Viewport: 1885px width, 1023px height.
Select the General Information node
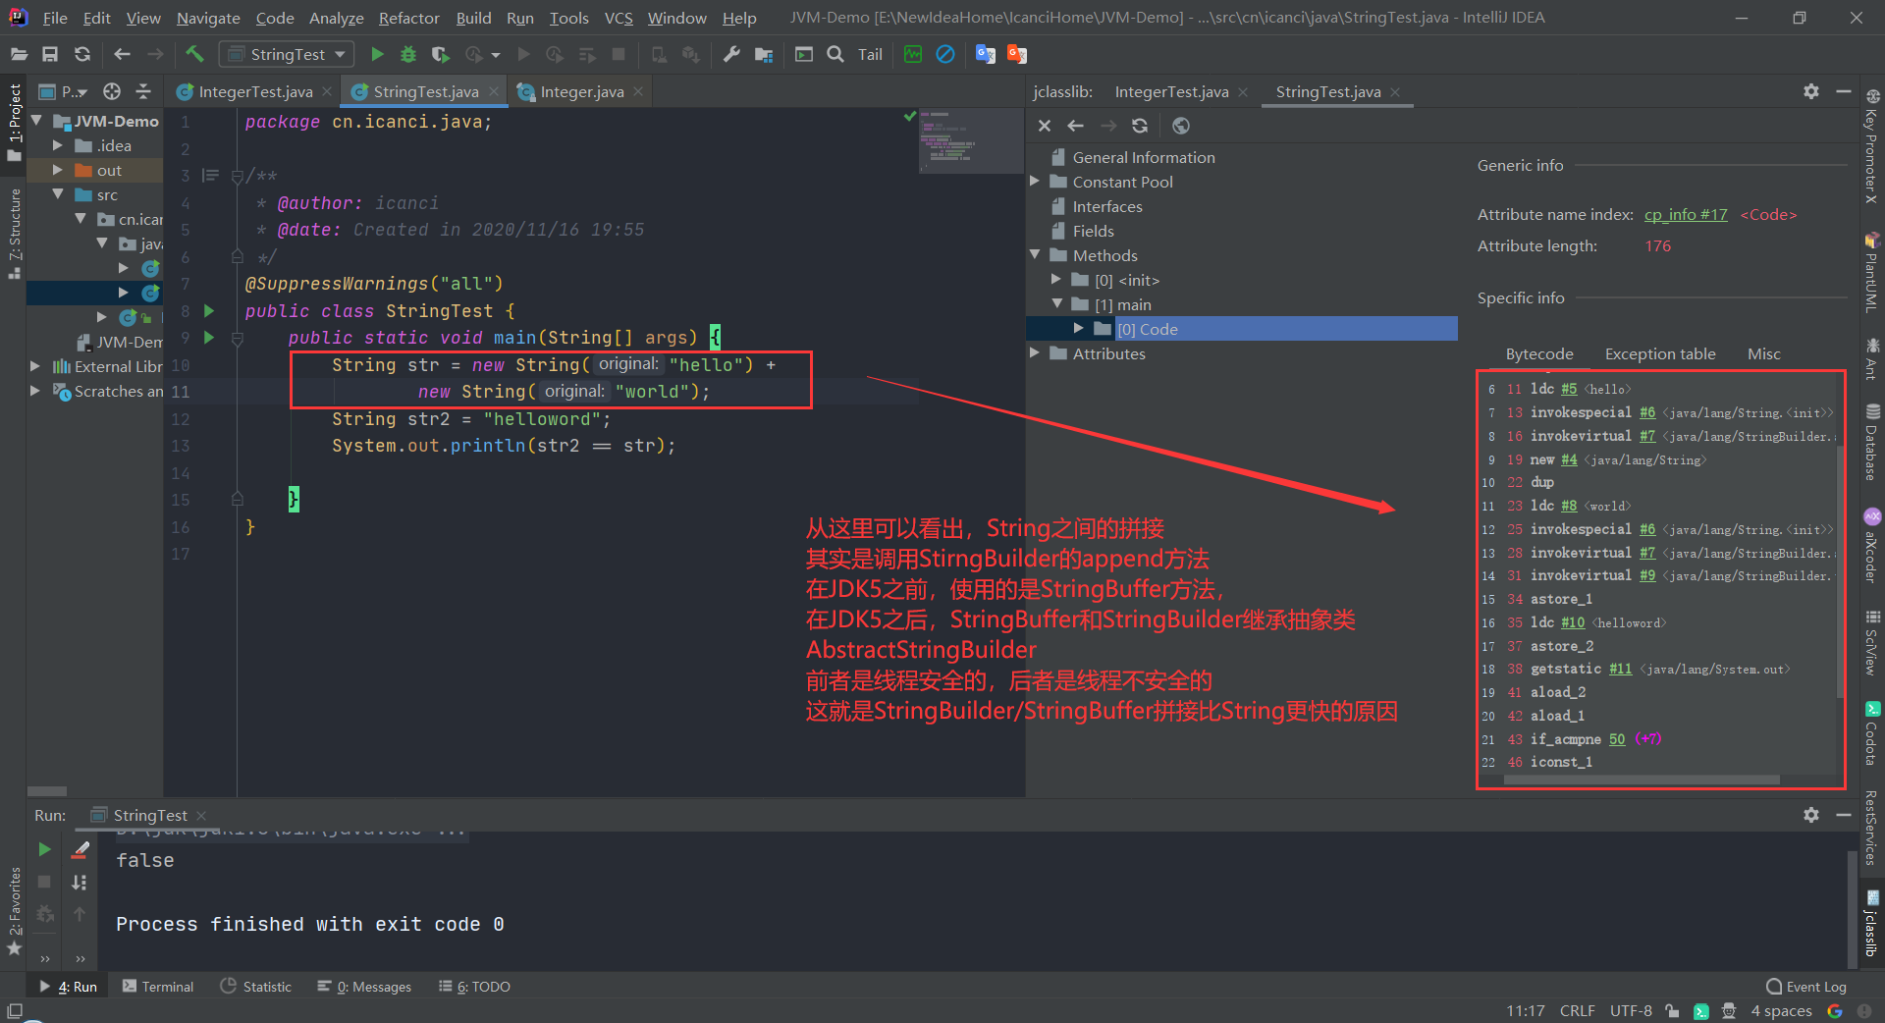pos(1143,157)
